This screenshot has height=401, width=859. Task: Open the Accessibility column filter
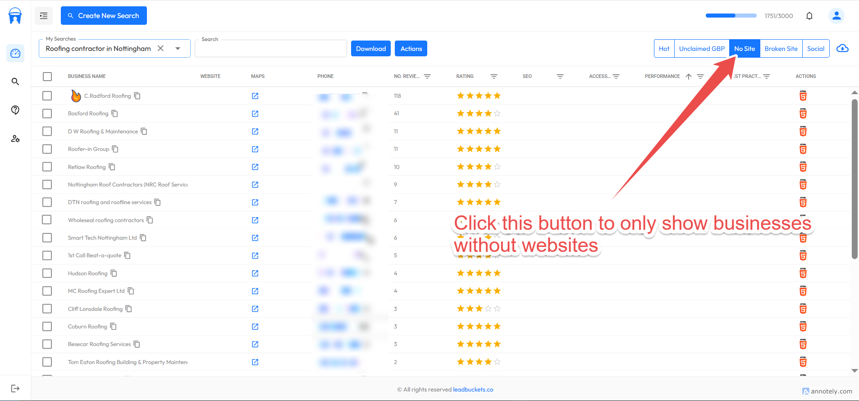pos(616,77)
